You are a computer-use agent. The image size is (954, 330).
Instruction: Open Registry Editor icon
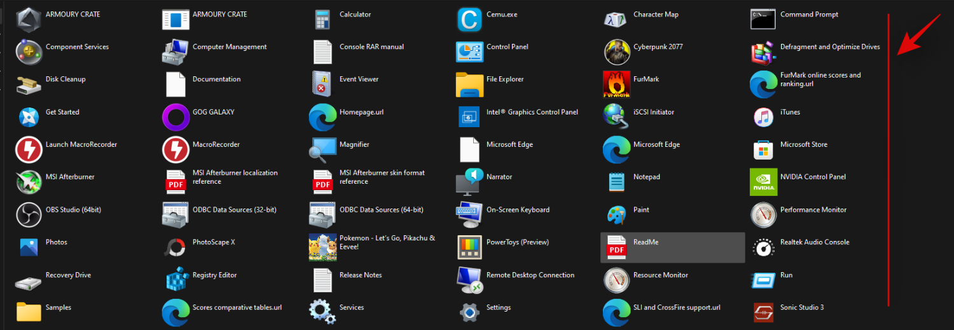(x=176, y=280)
